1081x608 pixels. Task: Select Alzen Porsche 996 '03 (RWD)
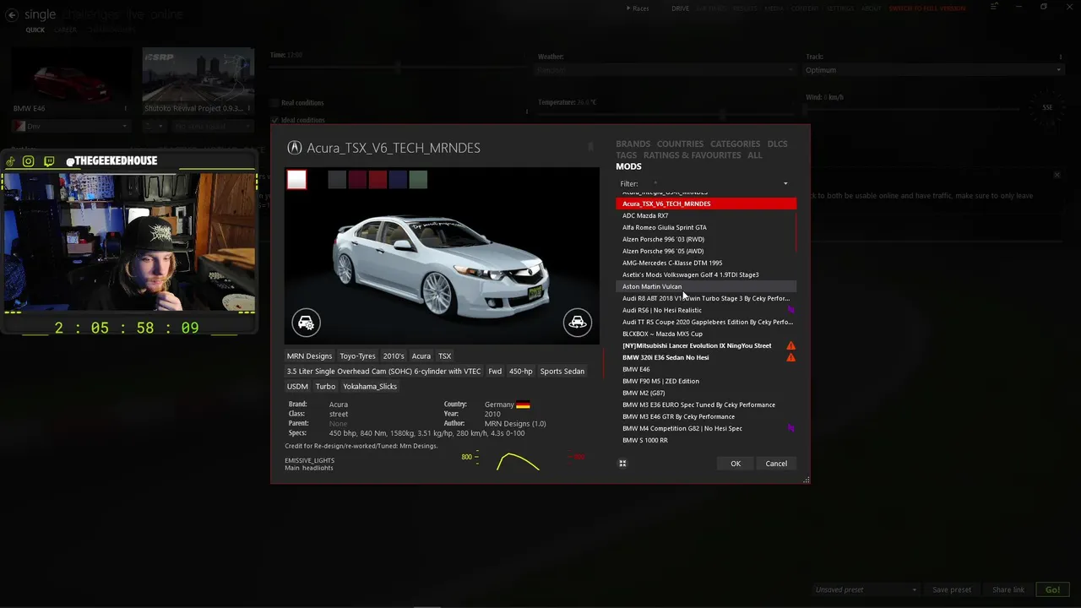706,239
